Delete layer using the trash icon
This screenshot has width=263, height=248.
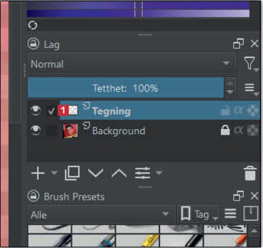coord(250,173)
